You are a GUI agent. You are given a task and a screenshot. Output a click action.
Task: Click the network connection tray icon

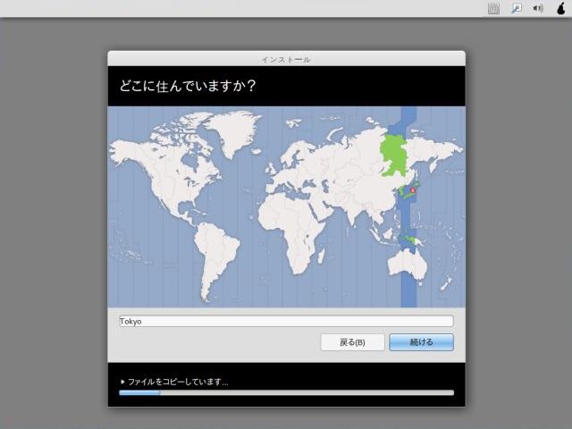517,8
